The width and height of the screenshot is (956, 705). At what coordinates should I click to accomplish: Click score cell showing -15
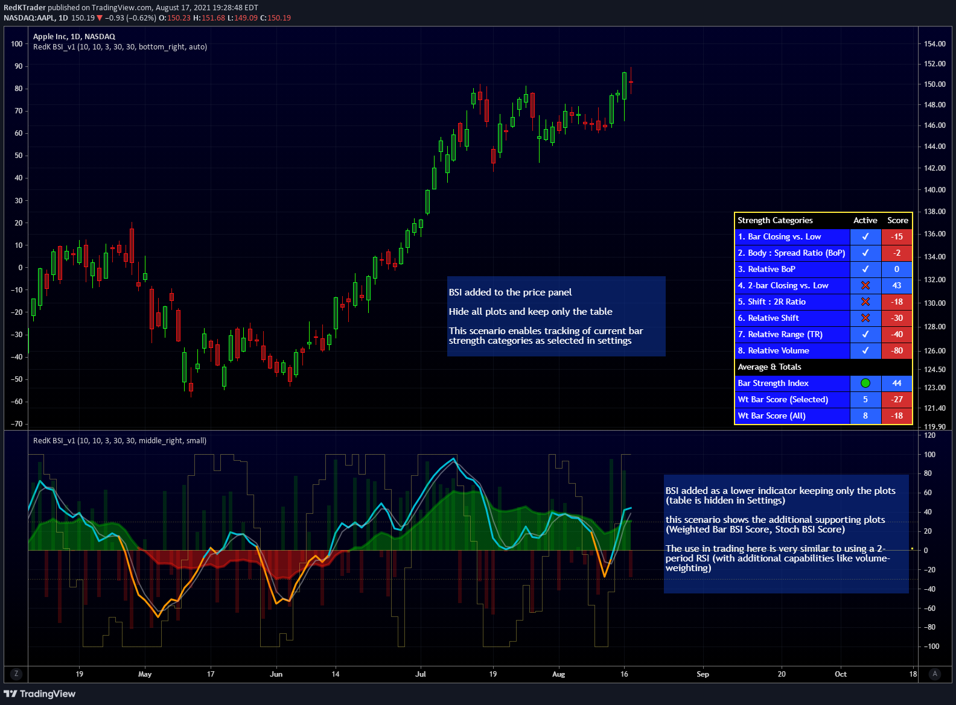point(897,236)
